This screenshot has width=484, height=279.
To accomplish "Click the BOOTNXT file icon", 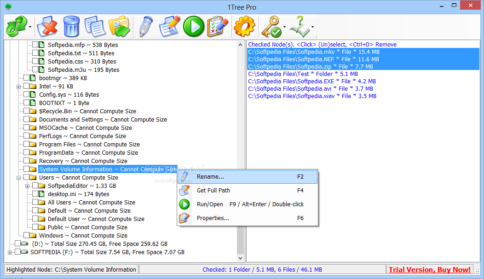I will [x=33, y=103].
